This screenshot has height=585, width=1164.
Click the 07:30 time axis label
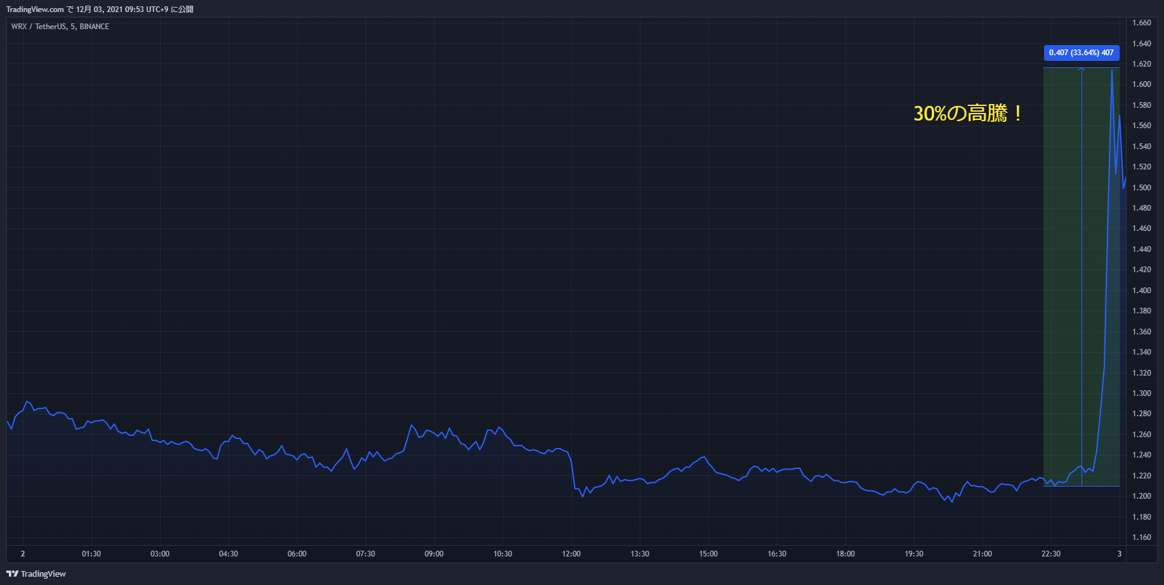(x=366, y=554)
